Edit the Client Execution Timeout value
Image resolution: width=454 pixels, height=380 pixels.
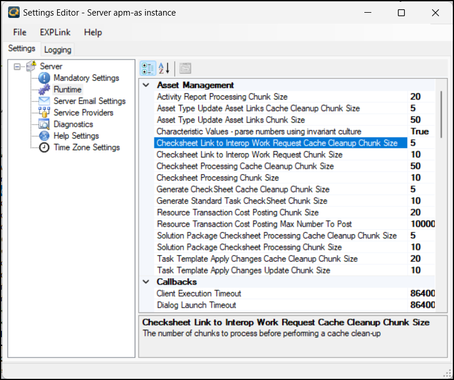(422, 293)
